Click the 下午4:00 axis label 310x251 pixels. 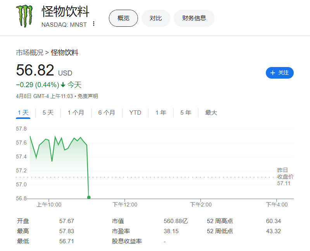point(277,205)
